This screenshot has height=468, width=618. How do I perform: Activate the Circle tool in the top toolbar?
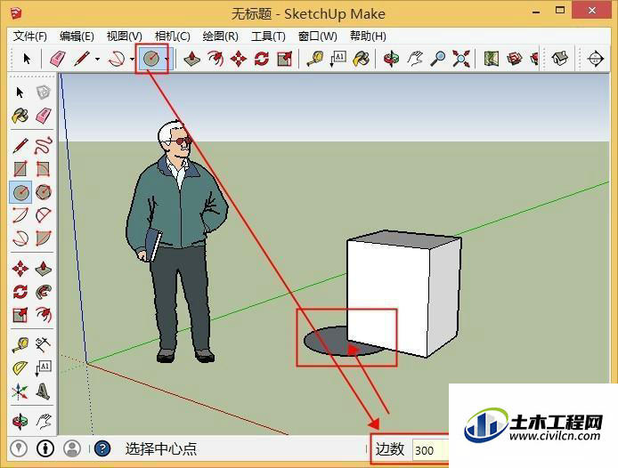[151, 59]
